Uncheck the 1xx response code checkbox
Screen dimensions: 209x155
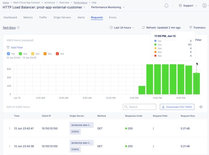8,54
